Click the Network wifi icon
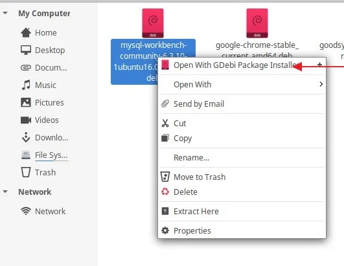Viewport: 344px width, 266px height. [26, 211]
